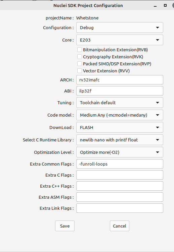Click the Extra C Flags input
Screen dimensions: 174x252
120,175
